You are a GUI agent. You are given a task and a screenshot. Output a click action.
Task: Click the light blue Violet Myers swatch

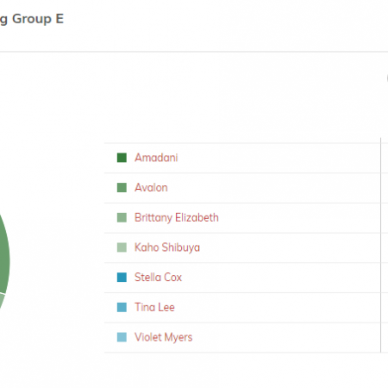click(x=122, y=337)
